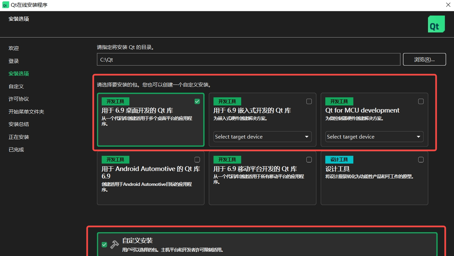This screenshot has width=454, height=256.
Task: Select the 设计工具 checkbox
Action: click(x=421, y=160)
